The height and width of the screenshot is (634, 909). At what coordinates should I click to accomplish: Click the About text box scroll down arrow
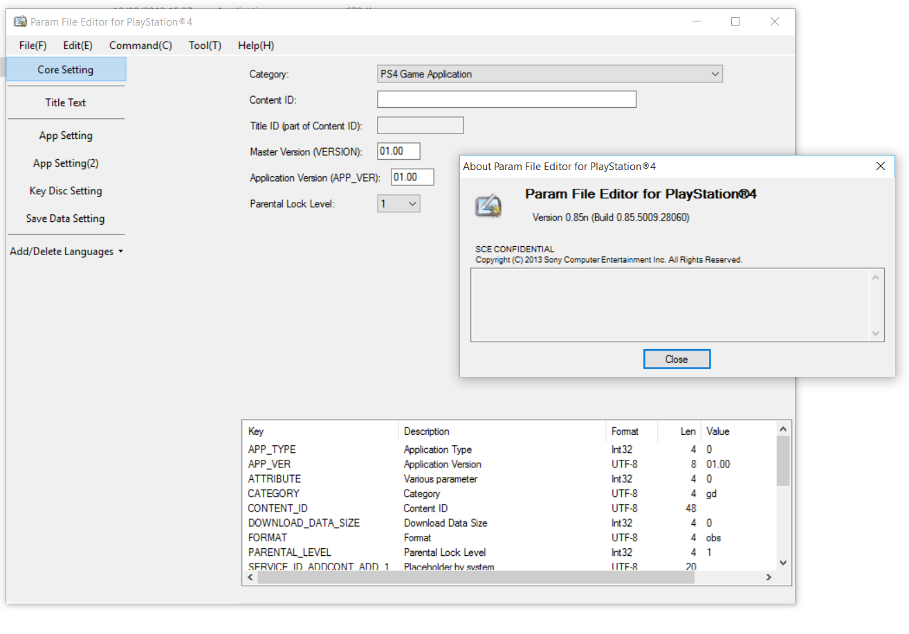[876, 333]
